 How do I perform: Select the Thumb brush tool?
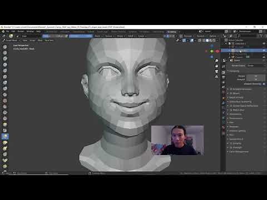[5, 154]
